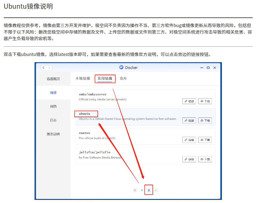The width and height of the screenshot is (277, 203).
Task: Select page 2 in the pagination
Action: tap(149, 190)
